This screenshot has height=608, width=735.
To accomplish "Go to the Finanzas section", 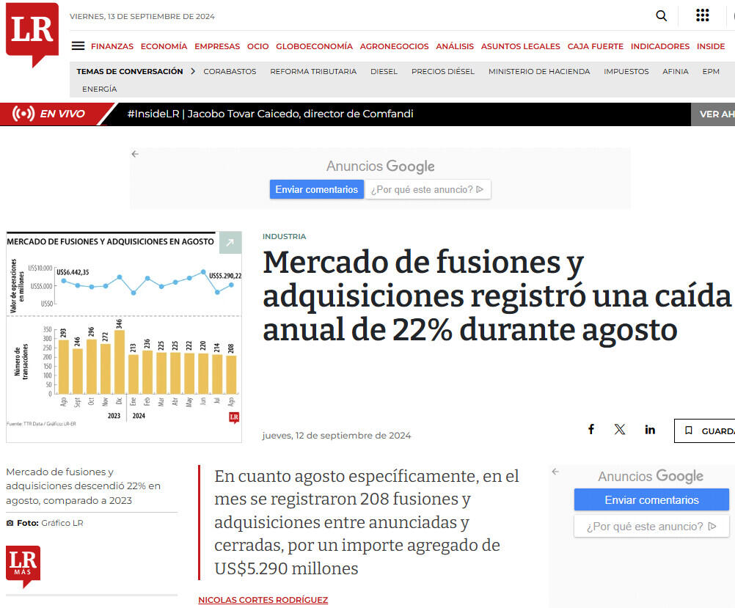I will 112,46.
